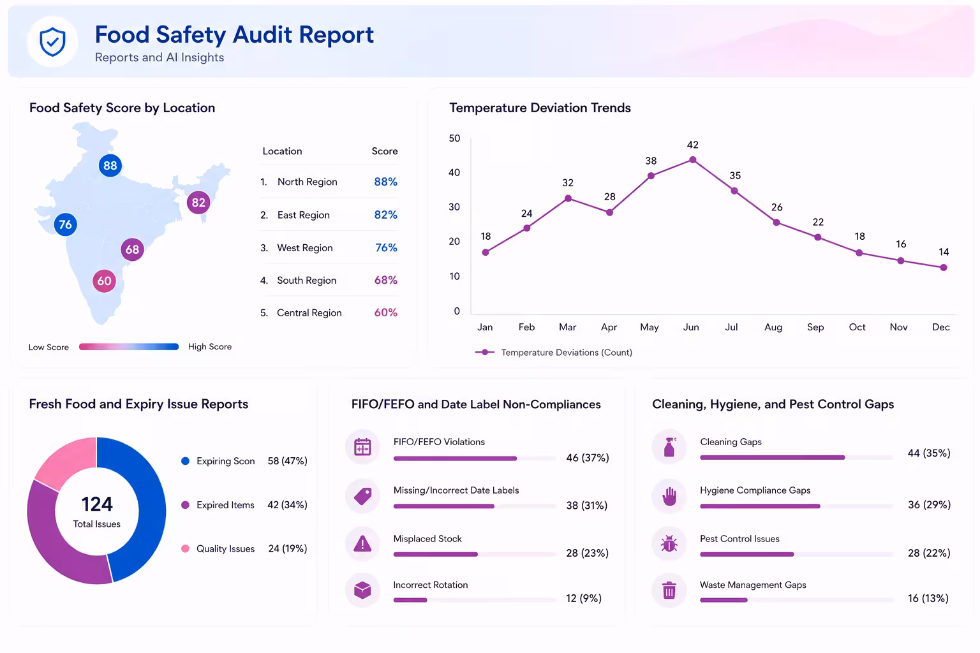Select the South Region row

pos(329,280)
